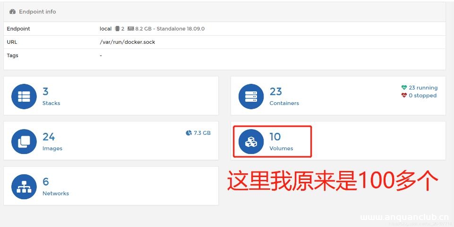The width and height of the screenshot is (454, 227).
Task: Click the green running heartbeat icon
Action: (404, 88)
